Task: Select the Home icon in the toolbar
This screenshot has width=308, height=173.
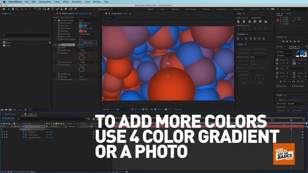Action: (3, 9)
